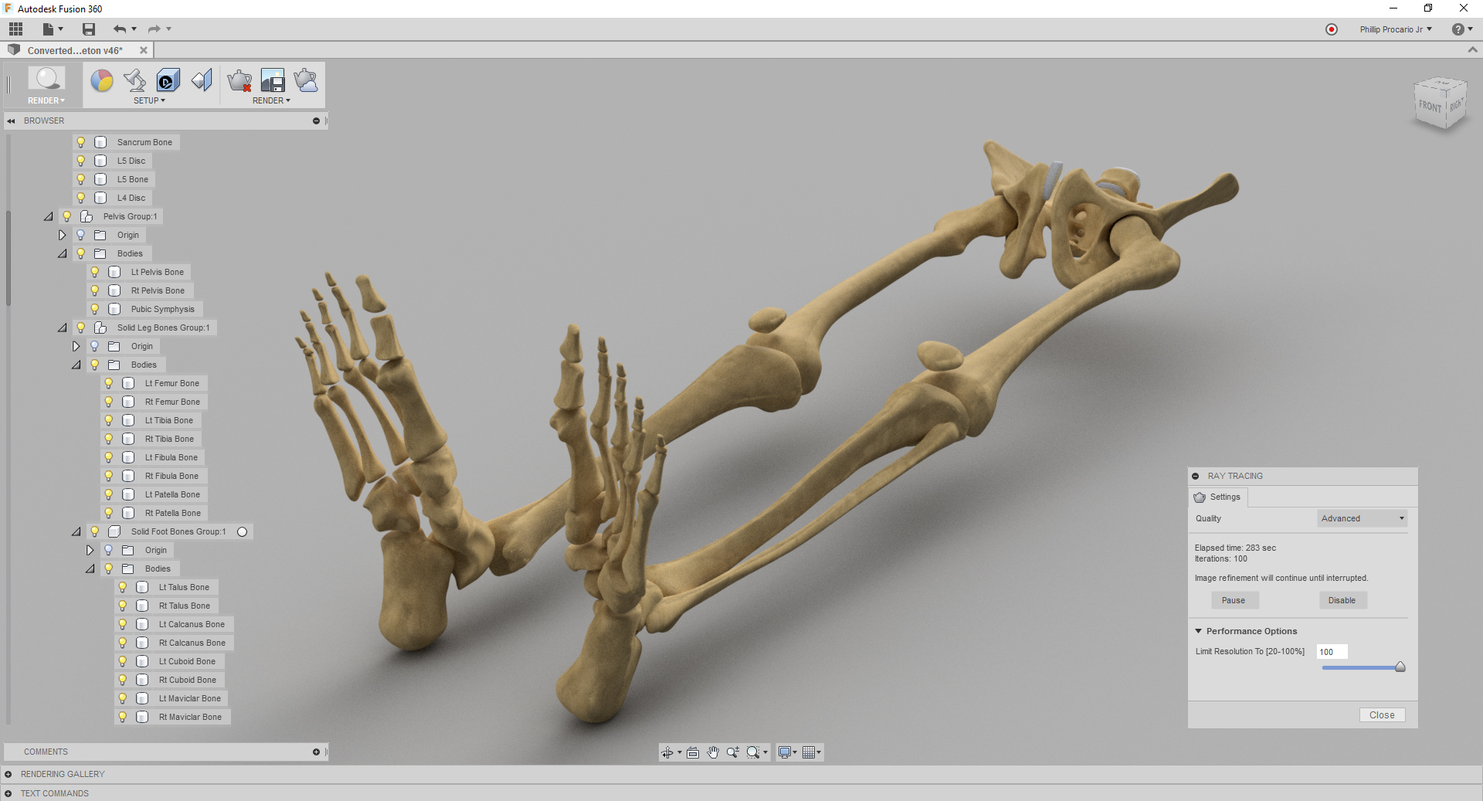Collapse Bodies under Solid Leg Bones Group
The width and height of the screenshot is (1483, 801).
click(76, 365)
